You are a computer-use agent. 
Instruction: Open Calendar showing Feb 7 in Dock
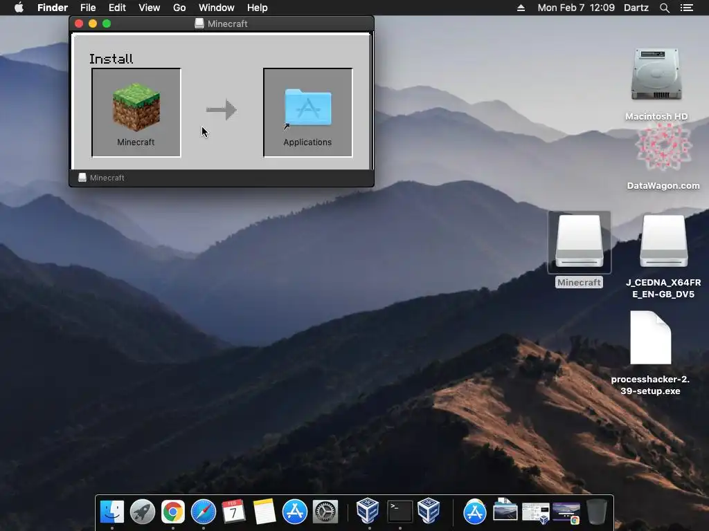pos(234,512)
